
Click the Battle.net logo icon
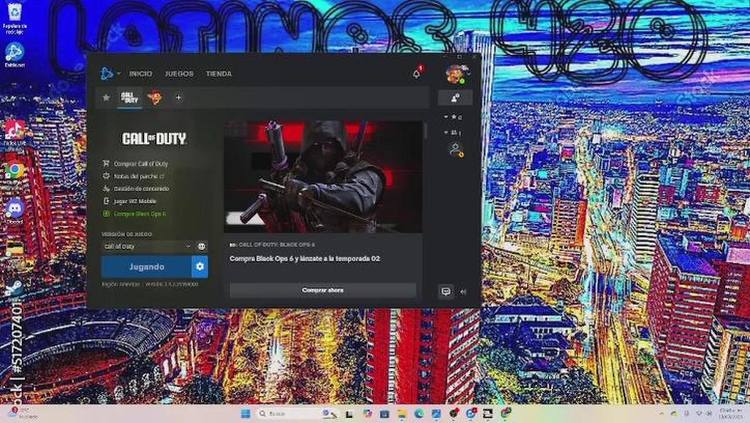[106, 73]
